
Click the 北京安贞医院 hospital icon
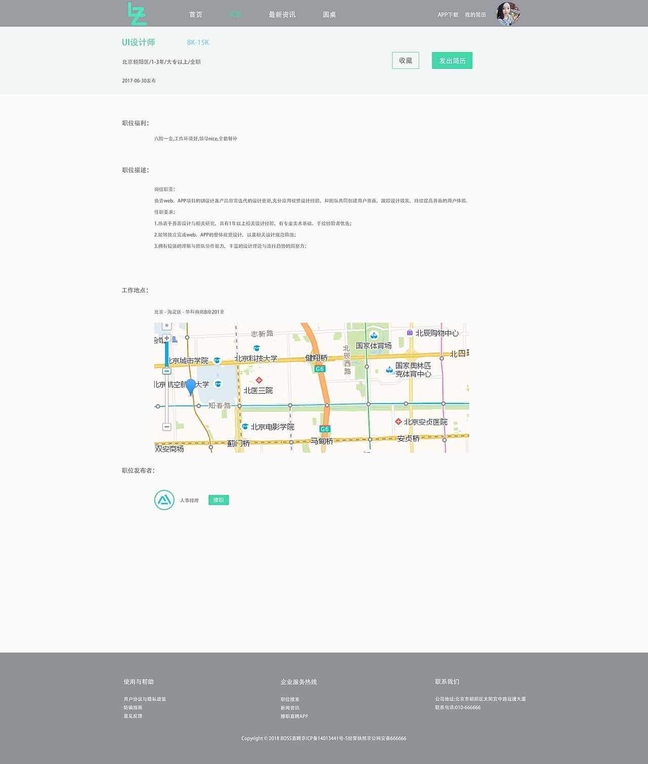pyautogui.click(x=398, y=421)
